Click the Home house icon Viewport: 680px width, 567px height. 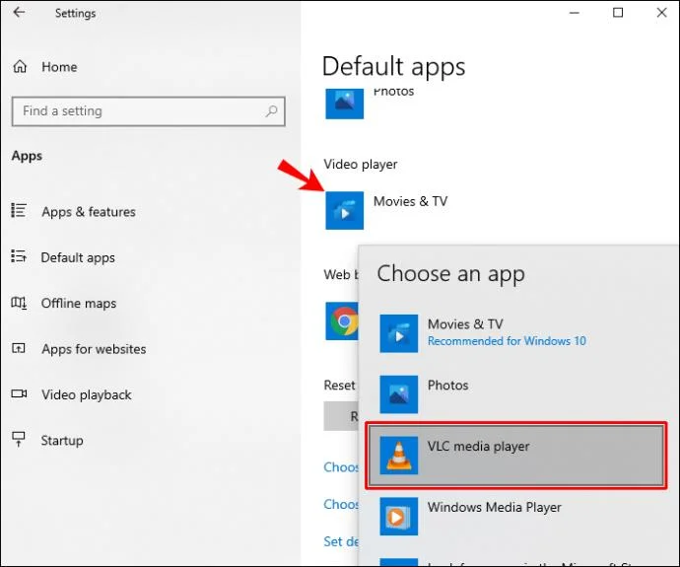pyautogui.click(x=20, y=66)
